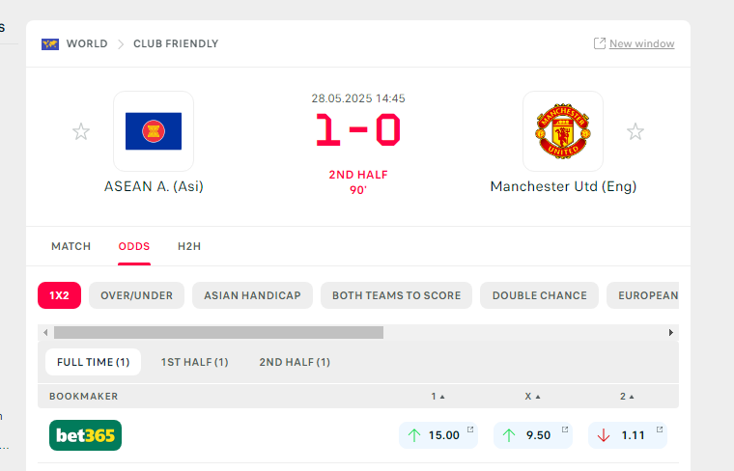
Task: Click the Manchester United crest logo
Action: click(x=563, y=131)
